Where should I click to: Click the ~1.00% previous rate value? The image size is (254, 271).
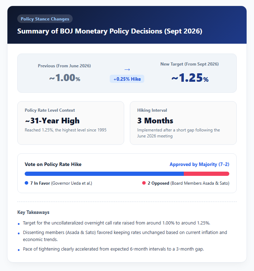[65, 78]
